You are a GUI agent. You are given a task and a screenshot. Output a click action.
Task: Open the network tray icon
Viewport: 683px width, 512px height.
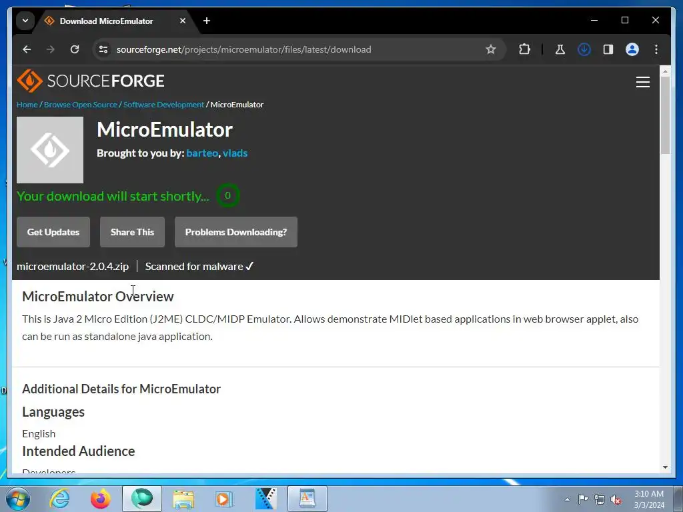pyautogui.click(x=600, y=499)
